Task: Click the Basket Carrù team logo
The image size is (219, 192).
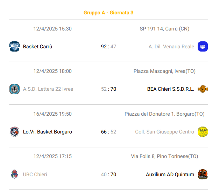Action: click(14, 47)
